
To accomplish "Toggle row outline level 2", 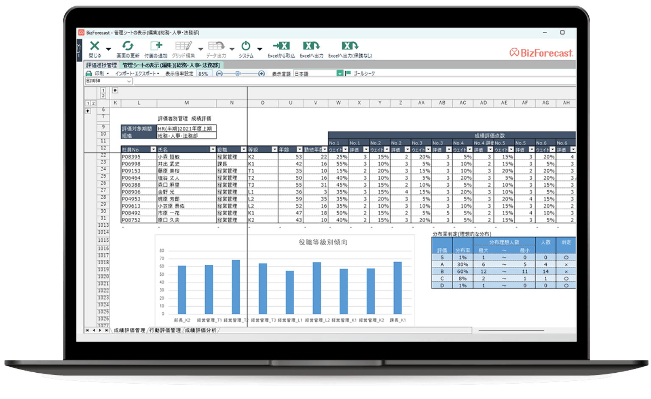I will [93, 103].
